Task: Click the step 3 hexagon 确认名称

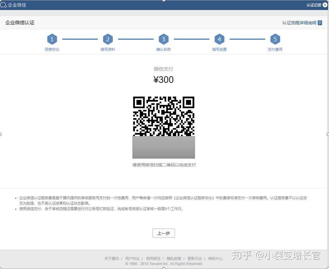Action: pos(163,39)
